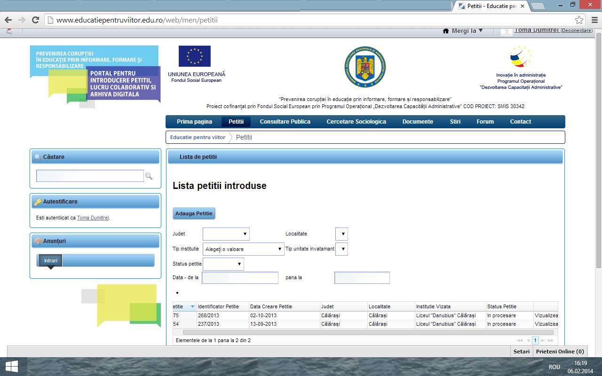Expand the Tip institutie combo box

pyautogui.click(x=243, y=249)
